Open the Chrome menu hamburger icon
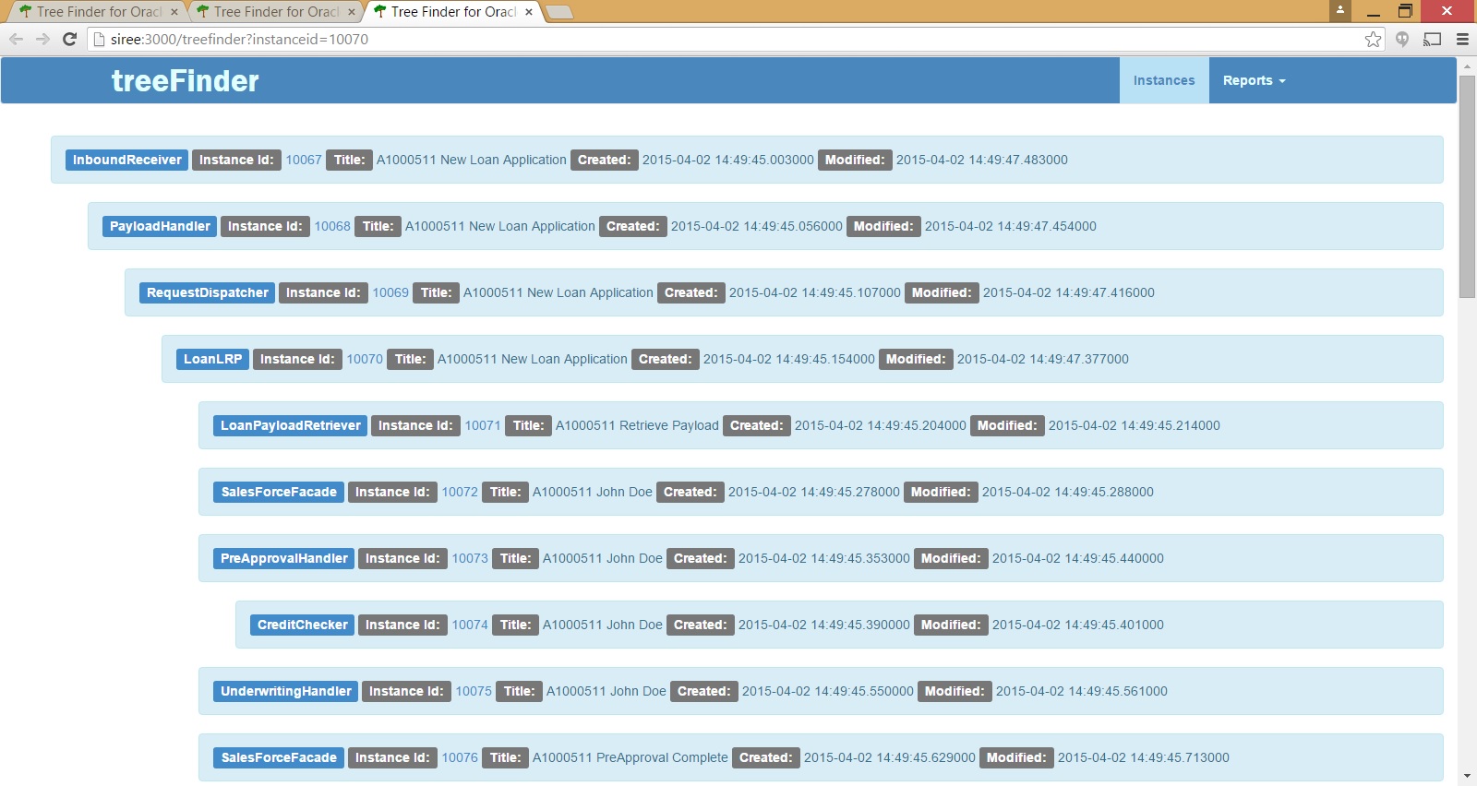Screen dimensions: 1477x786 [x=1462, y=39]
